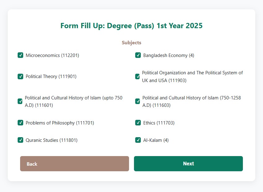Click the Microeconomics (112201) label text

(x=52, y=55)
